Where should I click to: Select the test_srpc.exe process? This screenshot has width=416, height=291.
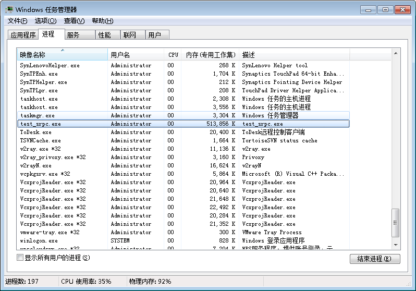pos(183,124)
